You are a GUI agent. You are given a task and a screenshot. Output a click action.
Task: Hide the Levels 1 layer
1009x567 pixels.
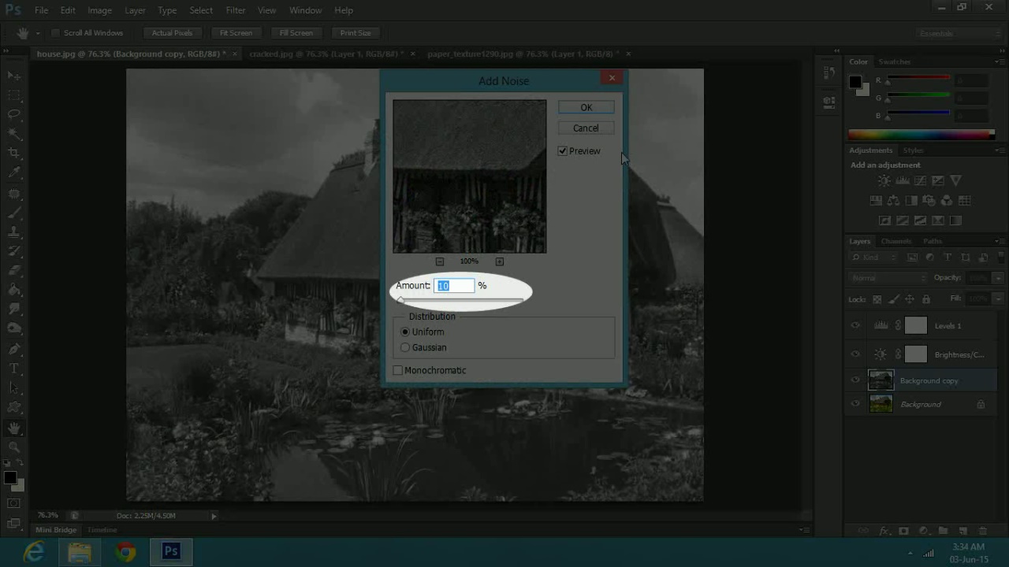click(x=855, y=325)
